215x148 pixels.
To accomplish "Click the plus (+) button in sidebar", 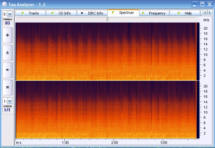I will coord(7,35).
